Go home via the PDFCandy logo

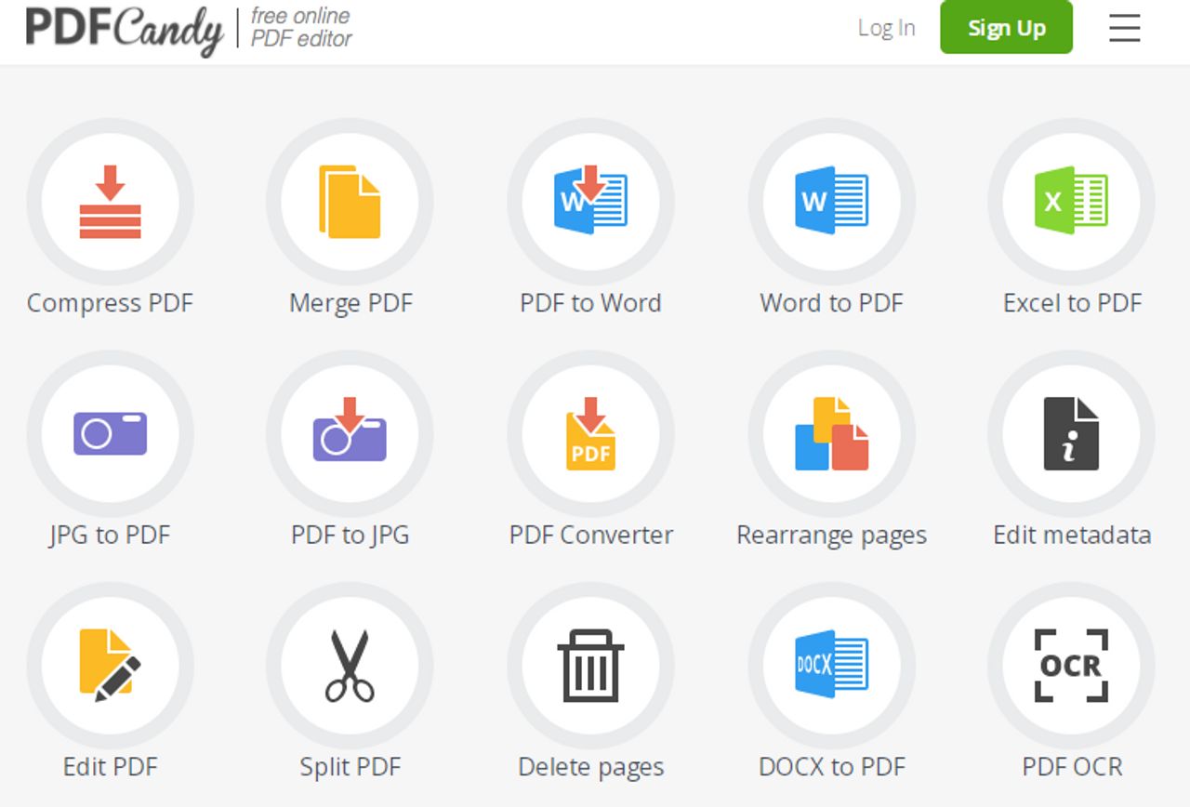pyautogui.click(x=125, y=29)
